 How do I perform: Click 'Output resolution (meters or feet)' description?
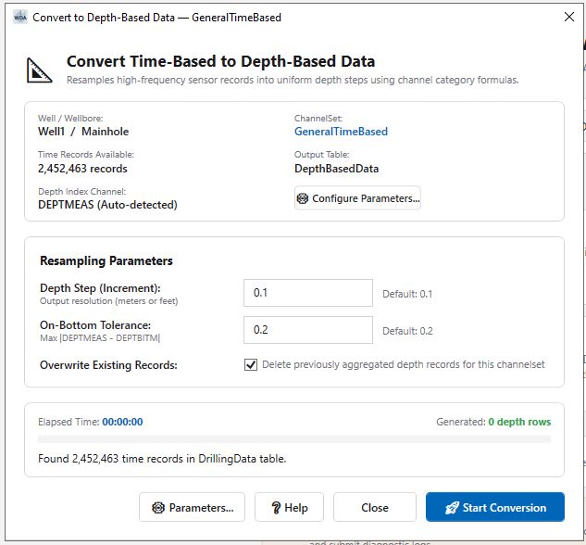[108, 301]
